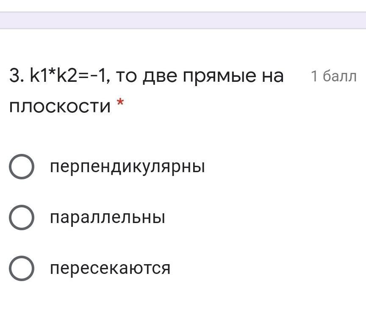
Task: Click the word то in question
Action: coord(126,77)
